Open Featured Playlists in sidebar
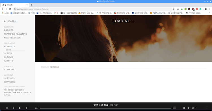Viewport: 212px width, 111px height. [x=16, y=34]
